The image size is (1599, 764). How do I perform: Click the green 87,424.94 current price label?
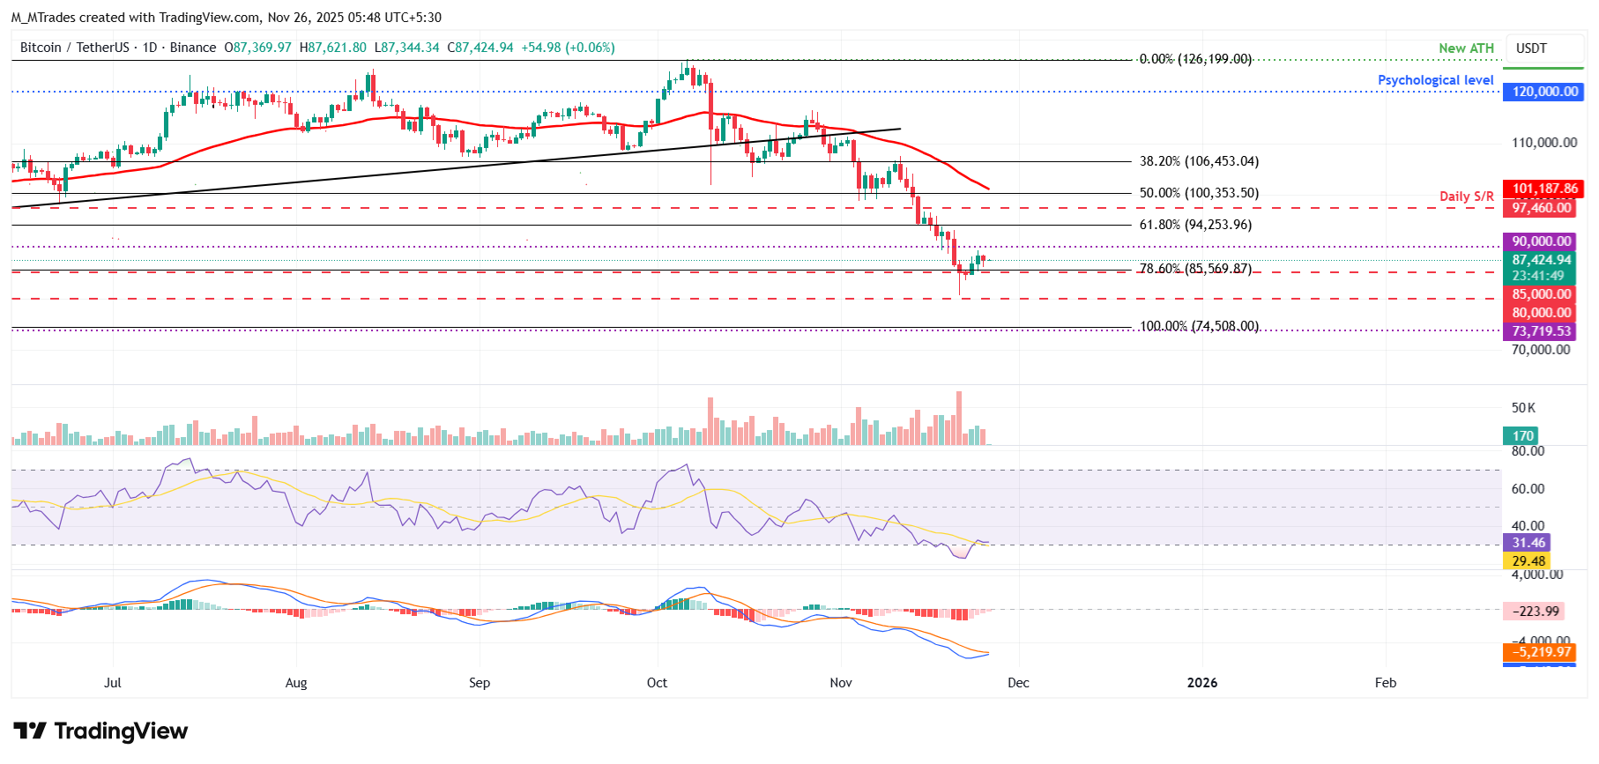(x=1541, y=260)
